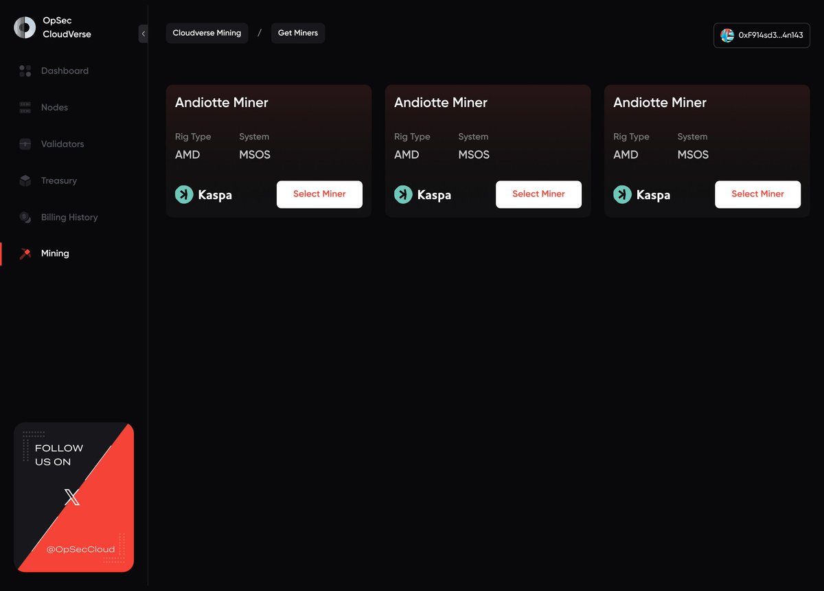This screenshot has height=591, width=824.
Task: Select Miner on the right Andiotte card
Action: [757, 194]
